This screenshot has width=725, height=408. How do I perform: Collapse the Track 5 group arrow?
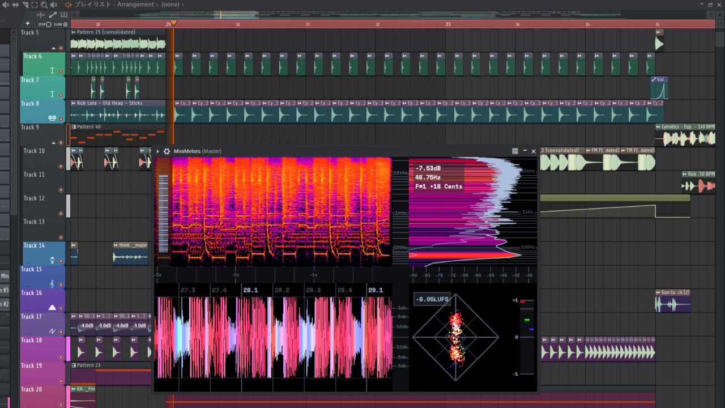click(x=53, y=48)
